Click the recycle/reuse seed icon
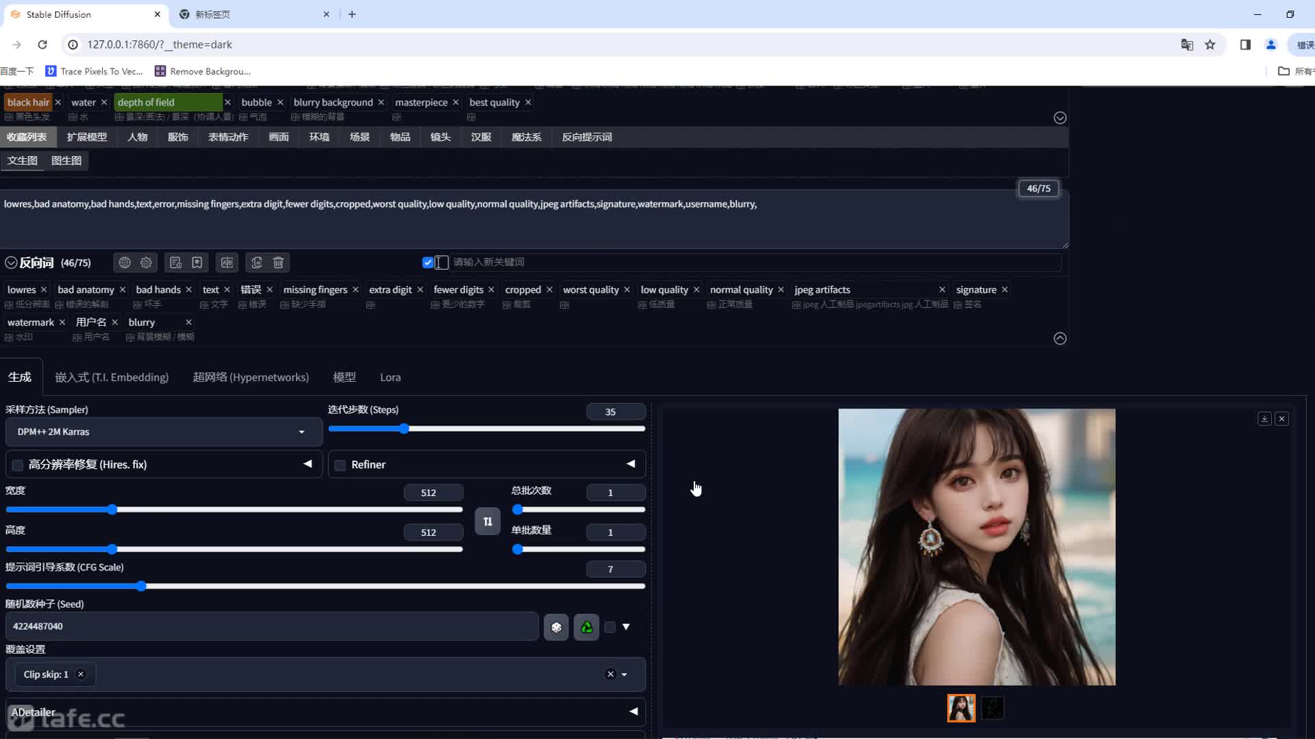 point(586,626)
